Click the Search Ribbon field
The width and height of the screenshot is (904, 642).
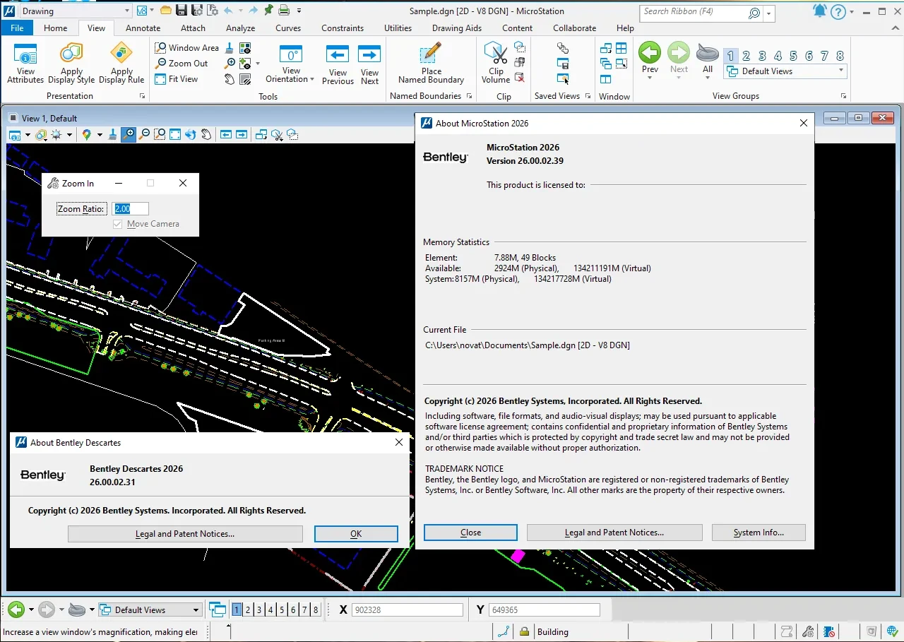701,13
